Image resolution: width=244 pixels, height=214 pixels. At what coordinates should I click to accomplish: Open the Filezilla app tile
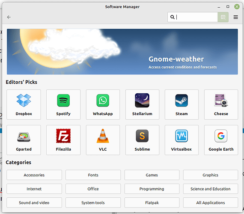click(x=63, y=140)
